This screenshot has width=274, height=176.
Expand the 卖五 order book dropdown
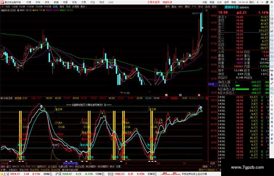click(x=225, y=17)
